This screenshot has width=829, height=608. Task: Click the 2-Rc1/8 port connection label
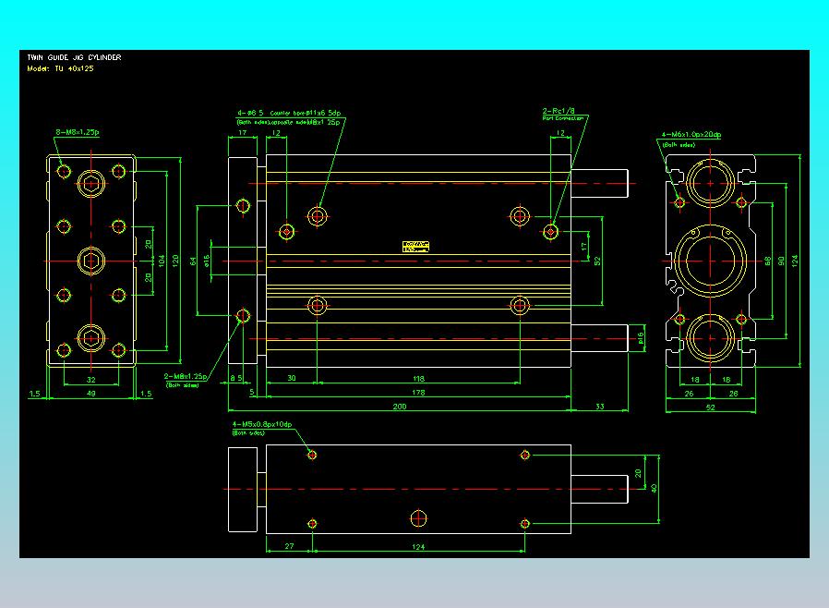[559, 111]
